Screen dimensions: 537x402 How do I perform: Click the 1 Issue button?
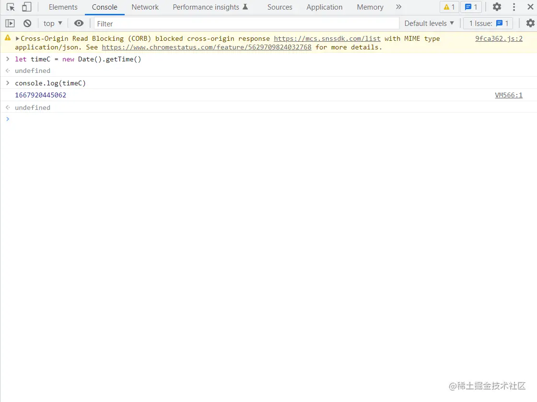[x=488, y=24]
